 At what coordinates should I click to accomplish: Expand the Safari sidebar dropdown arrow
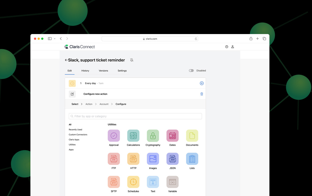pos(55,39)
